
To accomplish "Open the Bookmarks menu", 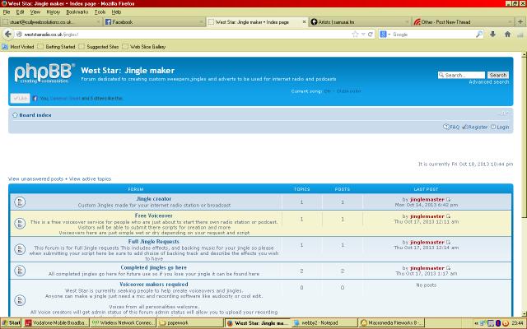I will tap(77, 12).
